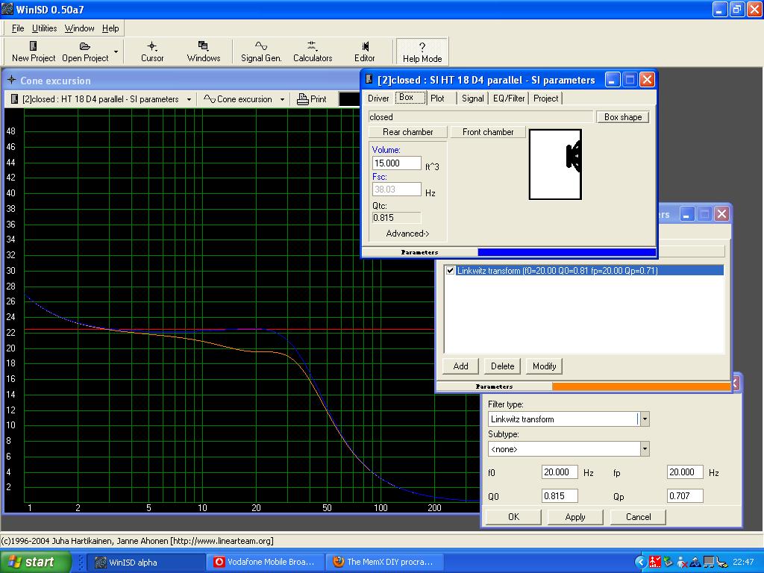Toggle the Linkwitz transform filter checkbox

click(x=450, y=270)
